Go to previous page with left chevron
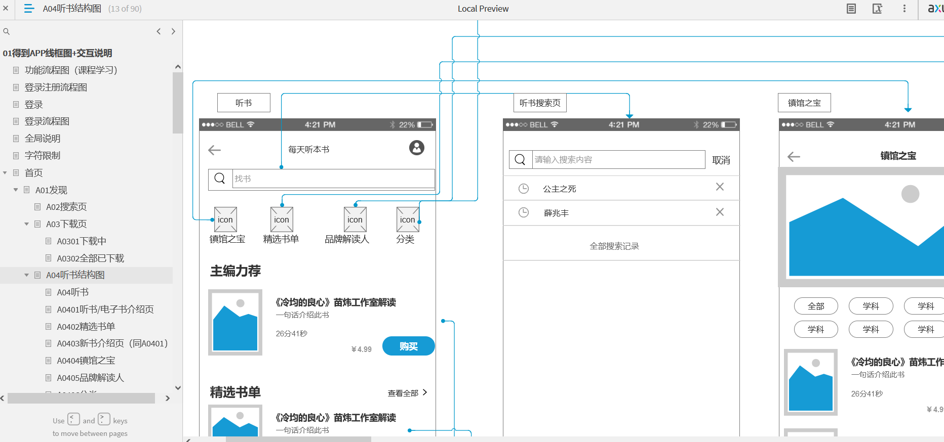The image size is (944, 442). click(x=159, y=31)
